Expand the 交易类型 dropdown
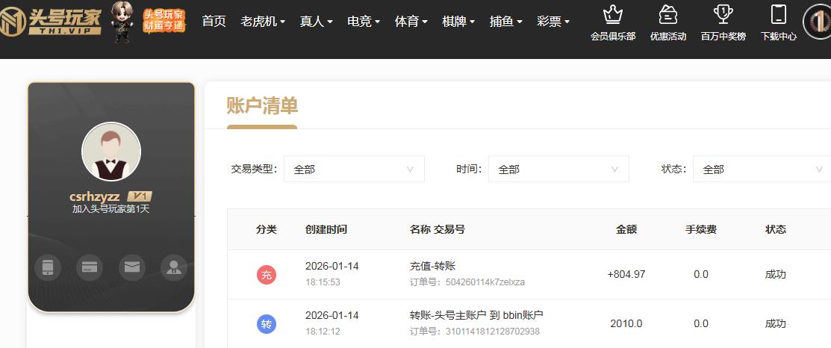 (x=354, y=170)
